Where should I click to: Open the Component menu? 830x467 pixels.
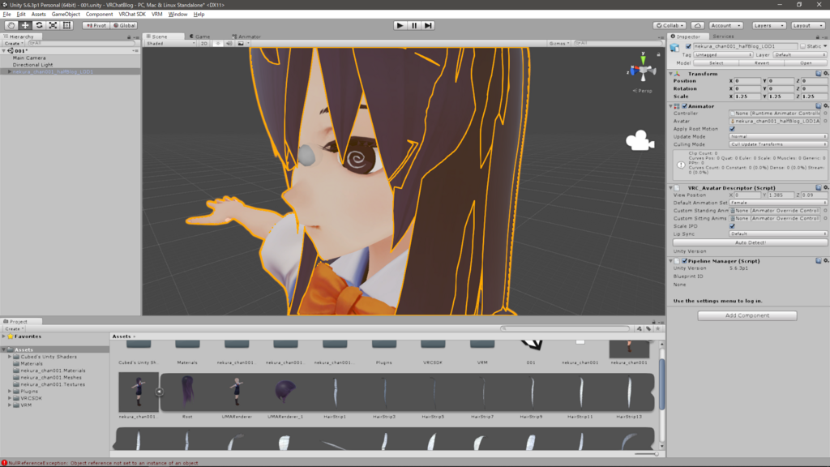point(99,15)
